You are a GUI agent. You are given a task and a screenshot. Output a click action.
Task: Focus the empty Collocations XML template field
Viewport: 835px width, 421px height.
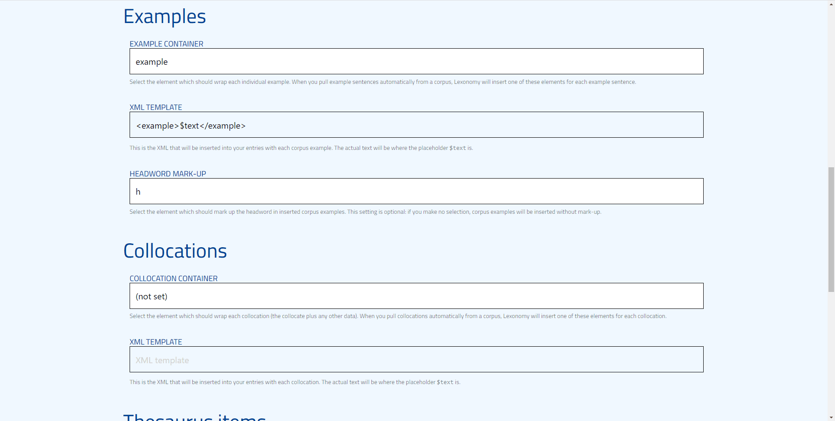pyautogui.click(x=416, y=359)
